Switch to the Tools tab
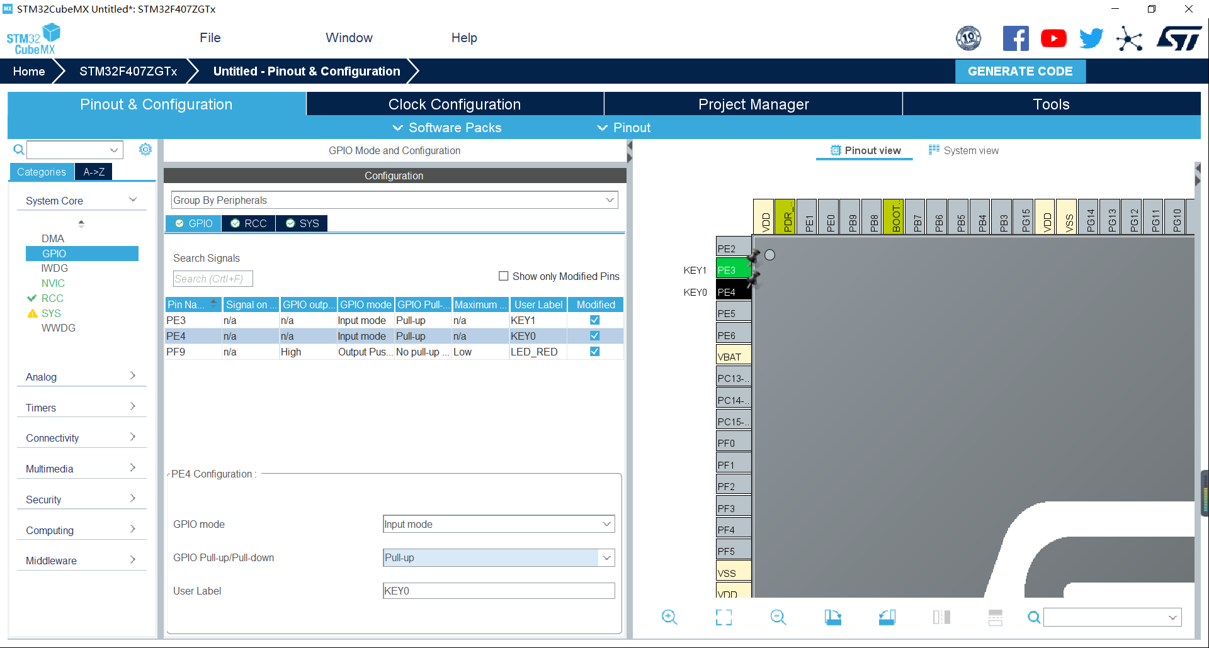Image resolution: width=1209 pixels, height=648 pixels. point(1051,104)
